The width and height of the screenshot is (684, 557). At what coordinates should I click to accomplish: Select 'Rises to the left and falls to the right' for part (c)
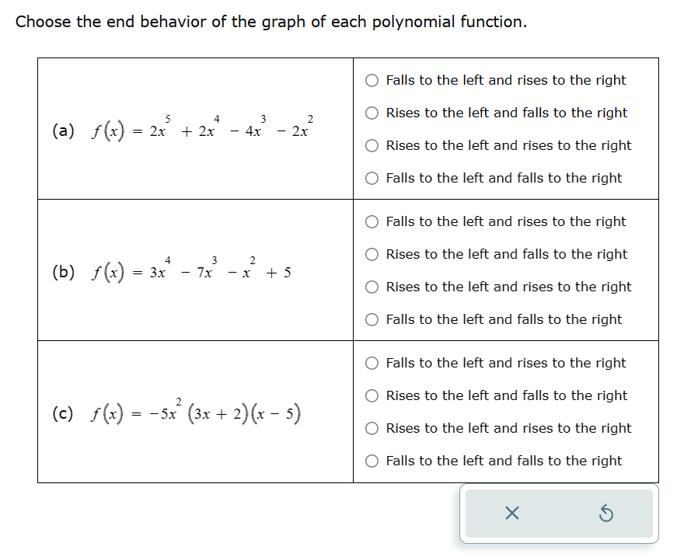371,395
